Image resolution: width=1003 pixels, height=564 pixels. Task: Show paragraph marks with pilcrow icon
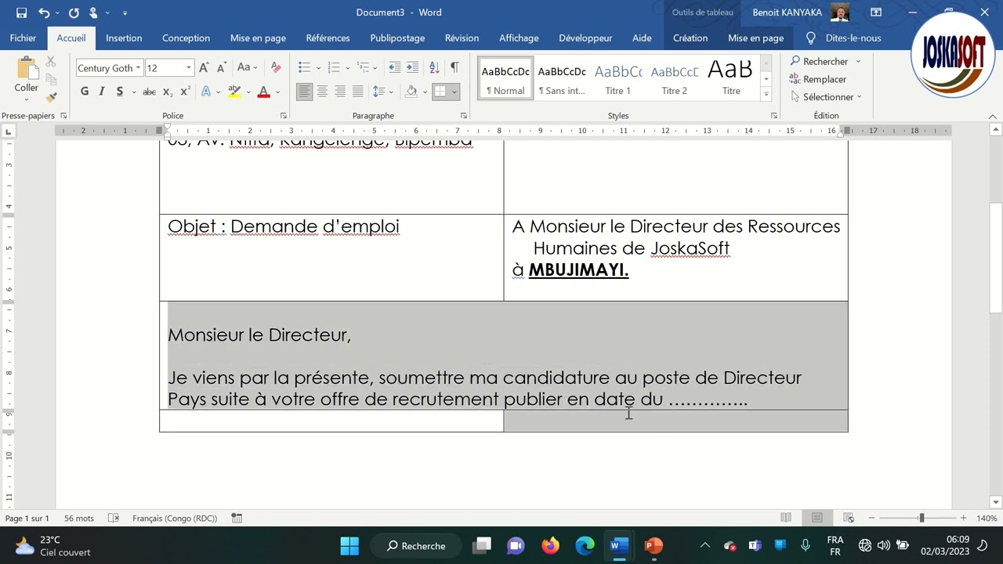click(454, 67)
